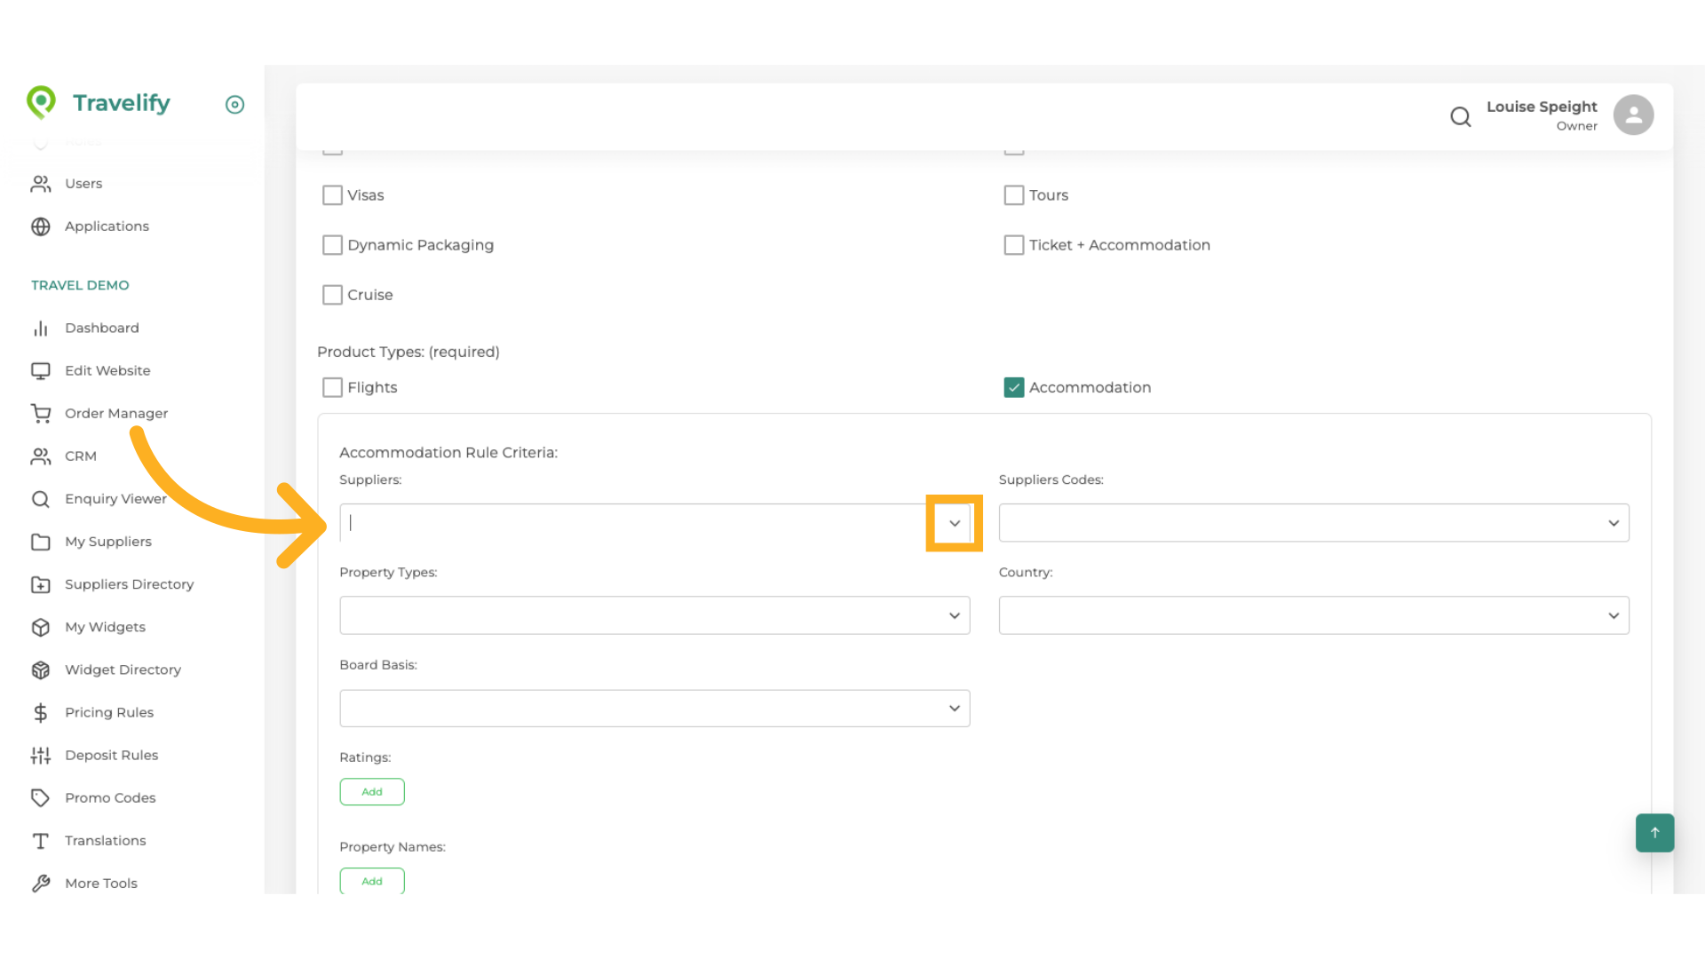
Task: Click the Pricing Rules dollar icon
Action: tap(41, 712)
